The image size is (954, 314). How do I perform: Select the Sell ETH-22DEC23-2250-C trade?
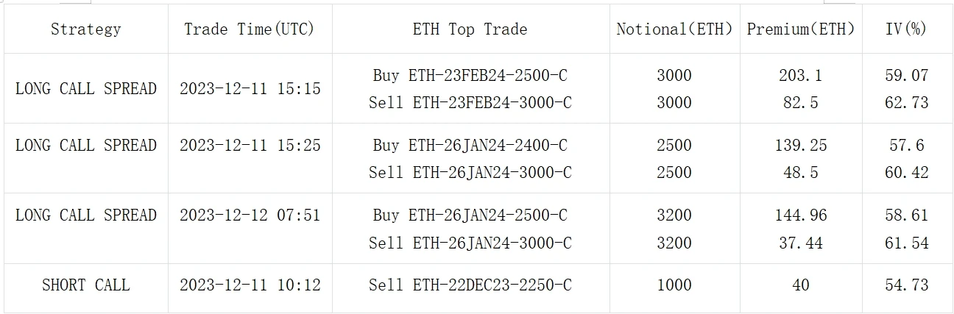pos(470,285)
